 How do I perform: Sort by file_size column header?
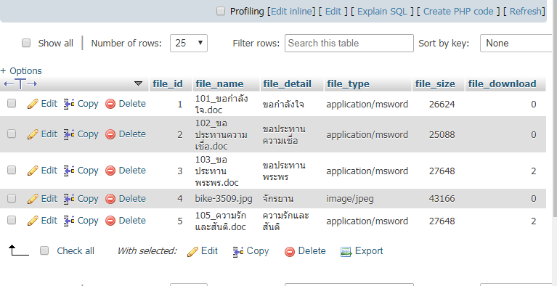435,84
